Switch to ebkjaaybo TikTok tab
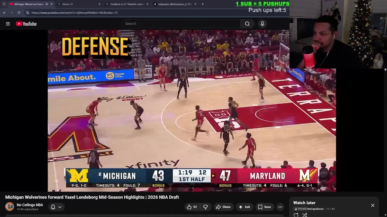This screenshot has width=387, height=217. coord(174,4)
